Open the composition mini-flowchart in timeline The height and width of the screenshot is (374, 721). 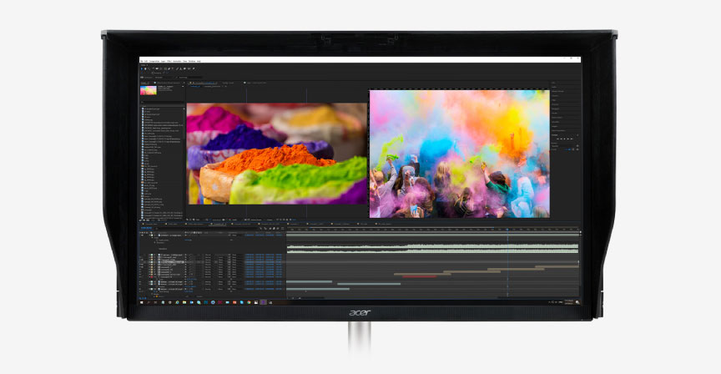260,228
